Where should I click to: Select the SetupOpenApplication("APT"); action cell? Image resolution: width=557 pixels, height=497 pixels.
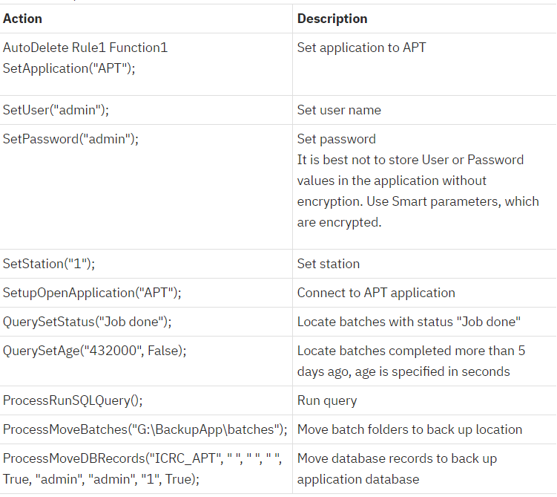coord(92,293)
